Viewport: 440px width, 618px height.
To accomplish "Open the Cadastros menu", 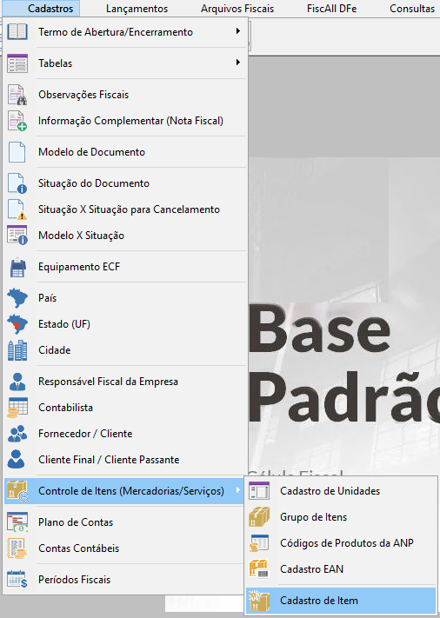I will coord(50,9).
